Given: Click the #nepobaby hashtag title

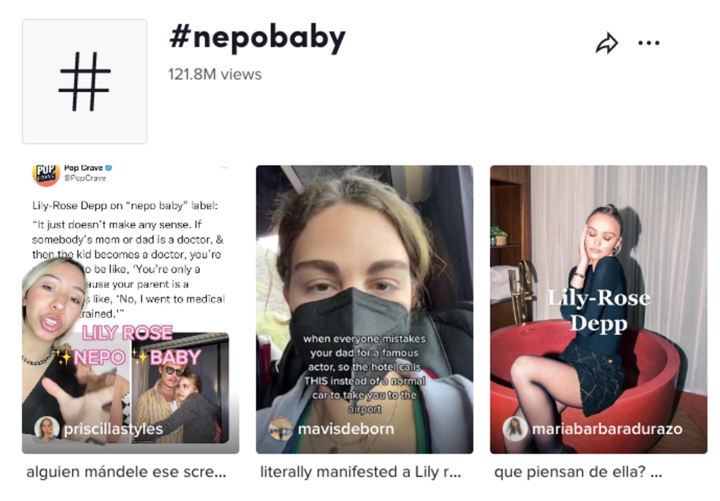Looking at the screenshot, I should [258, 38].
